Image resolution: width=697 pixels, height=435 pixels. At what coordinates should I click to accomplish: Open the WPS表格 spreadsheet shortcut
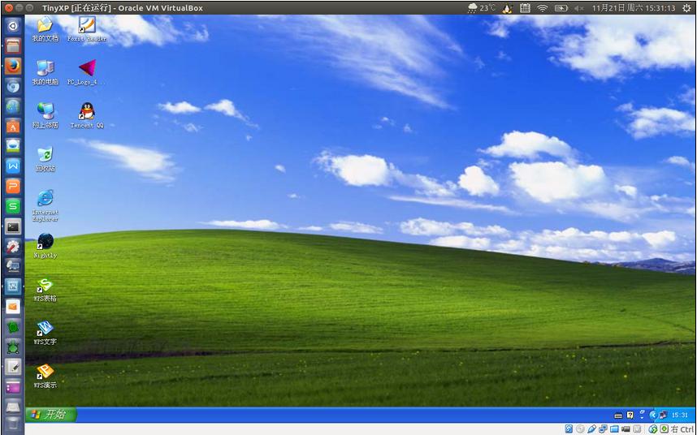[x=45, y=286]
